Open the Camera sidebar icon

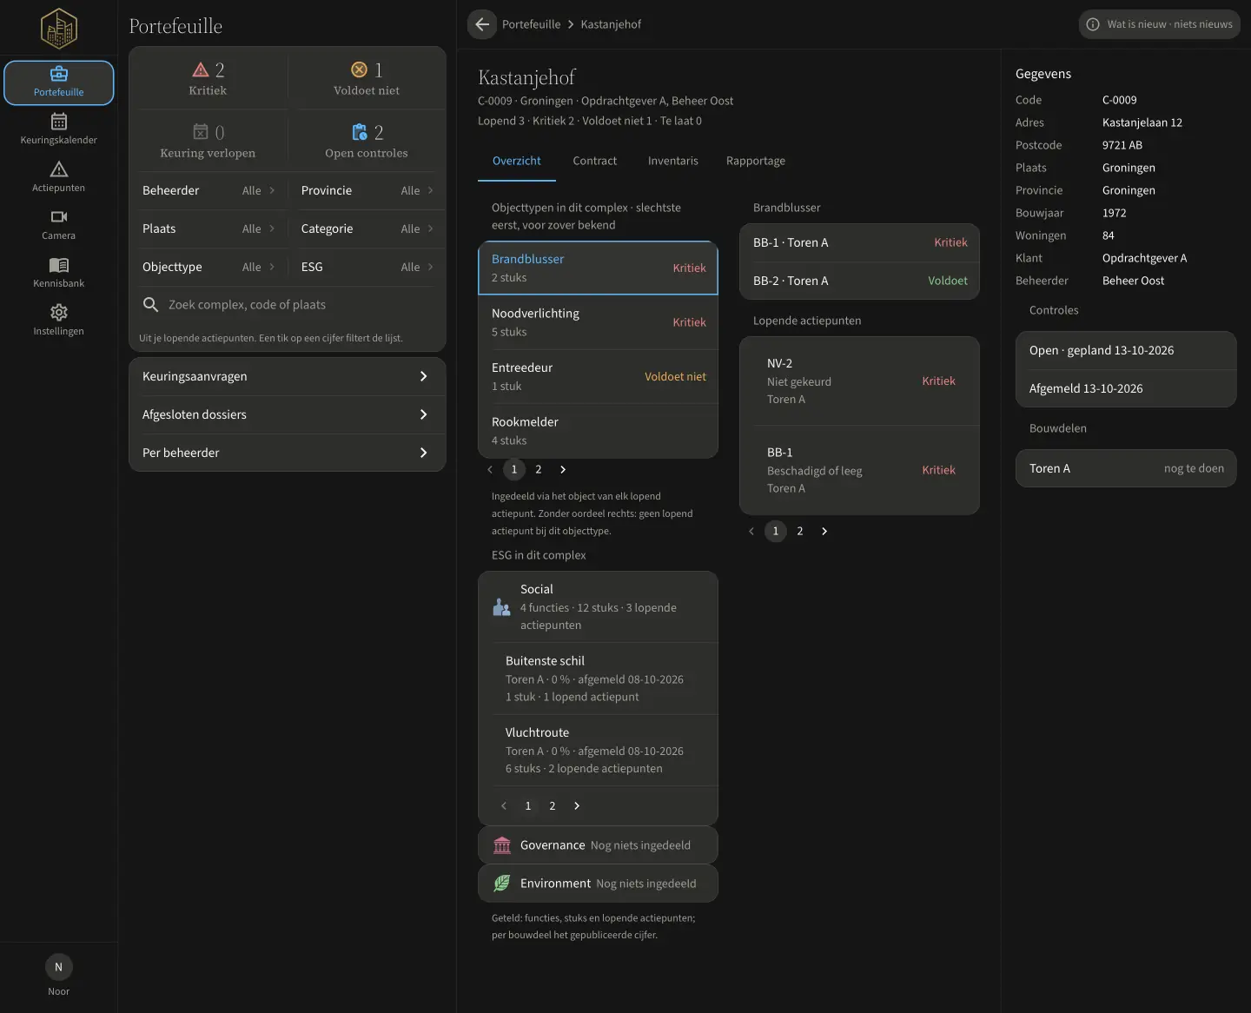[x=59, y=217]
